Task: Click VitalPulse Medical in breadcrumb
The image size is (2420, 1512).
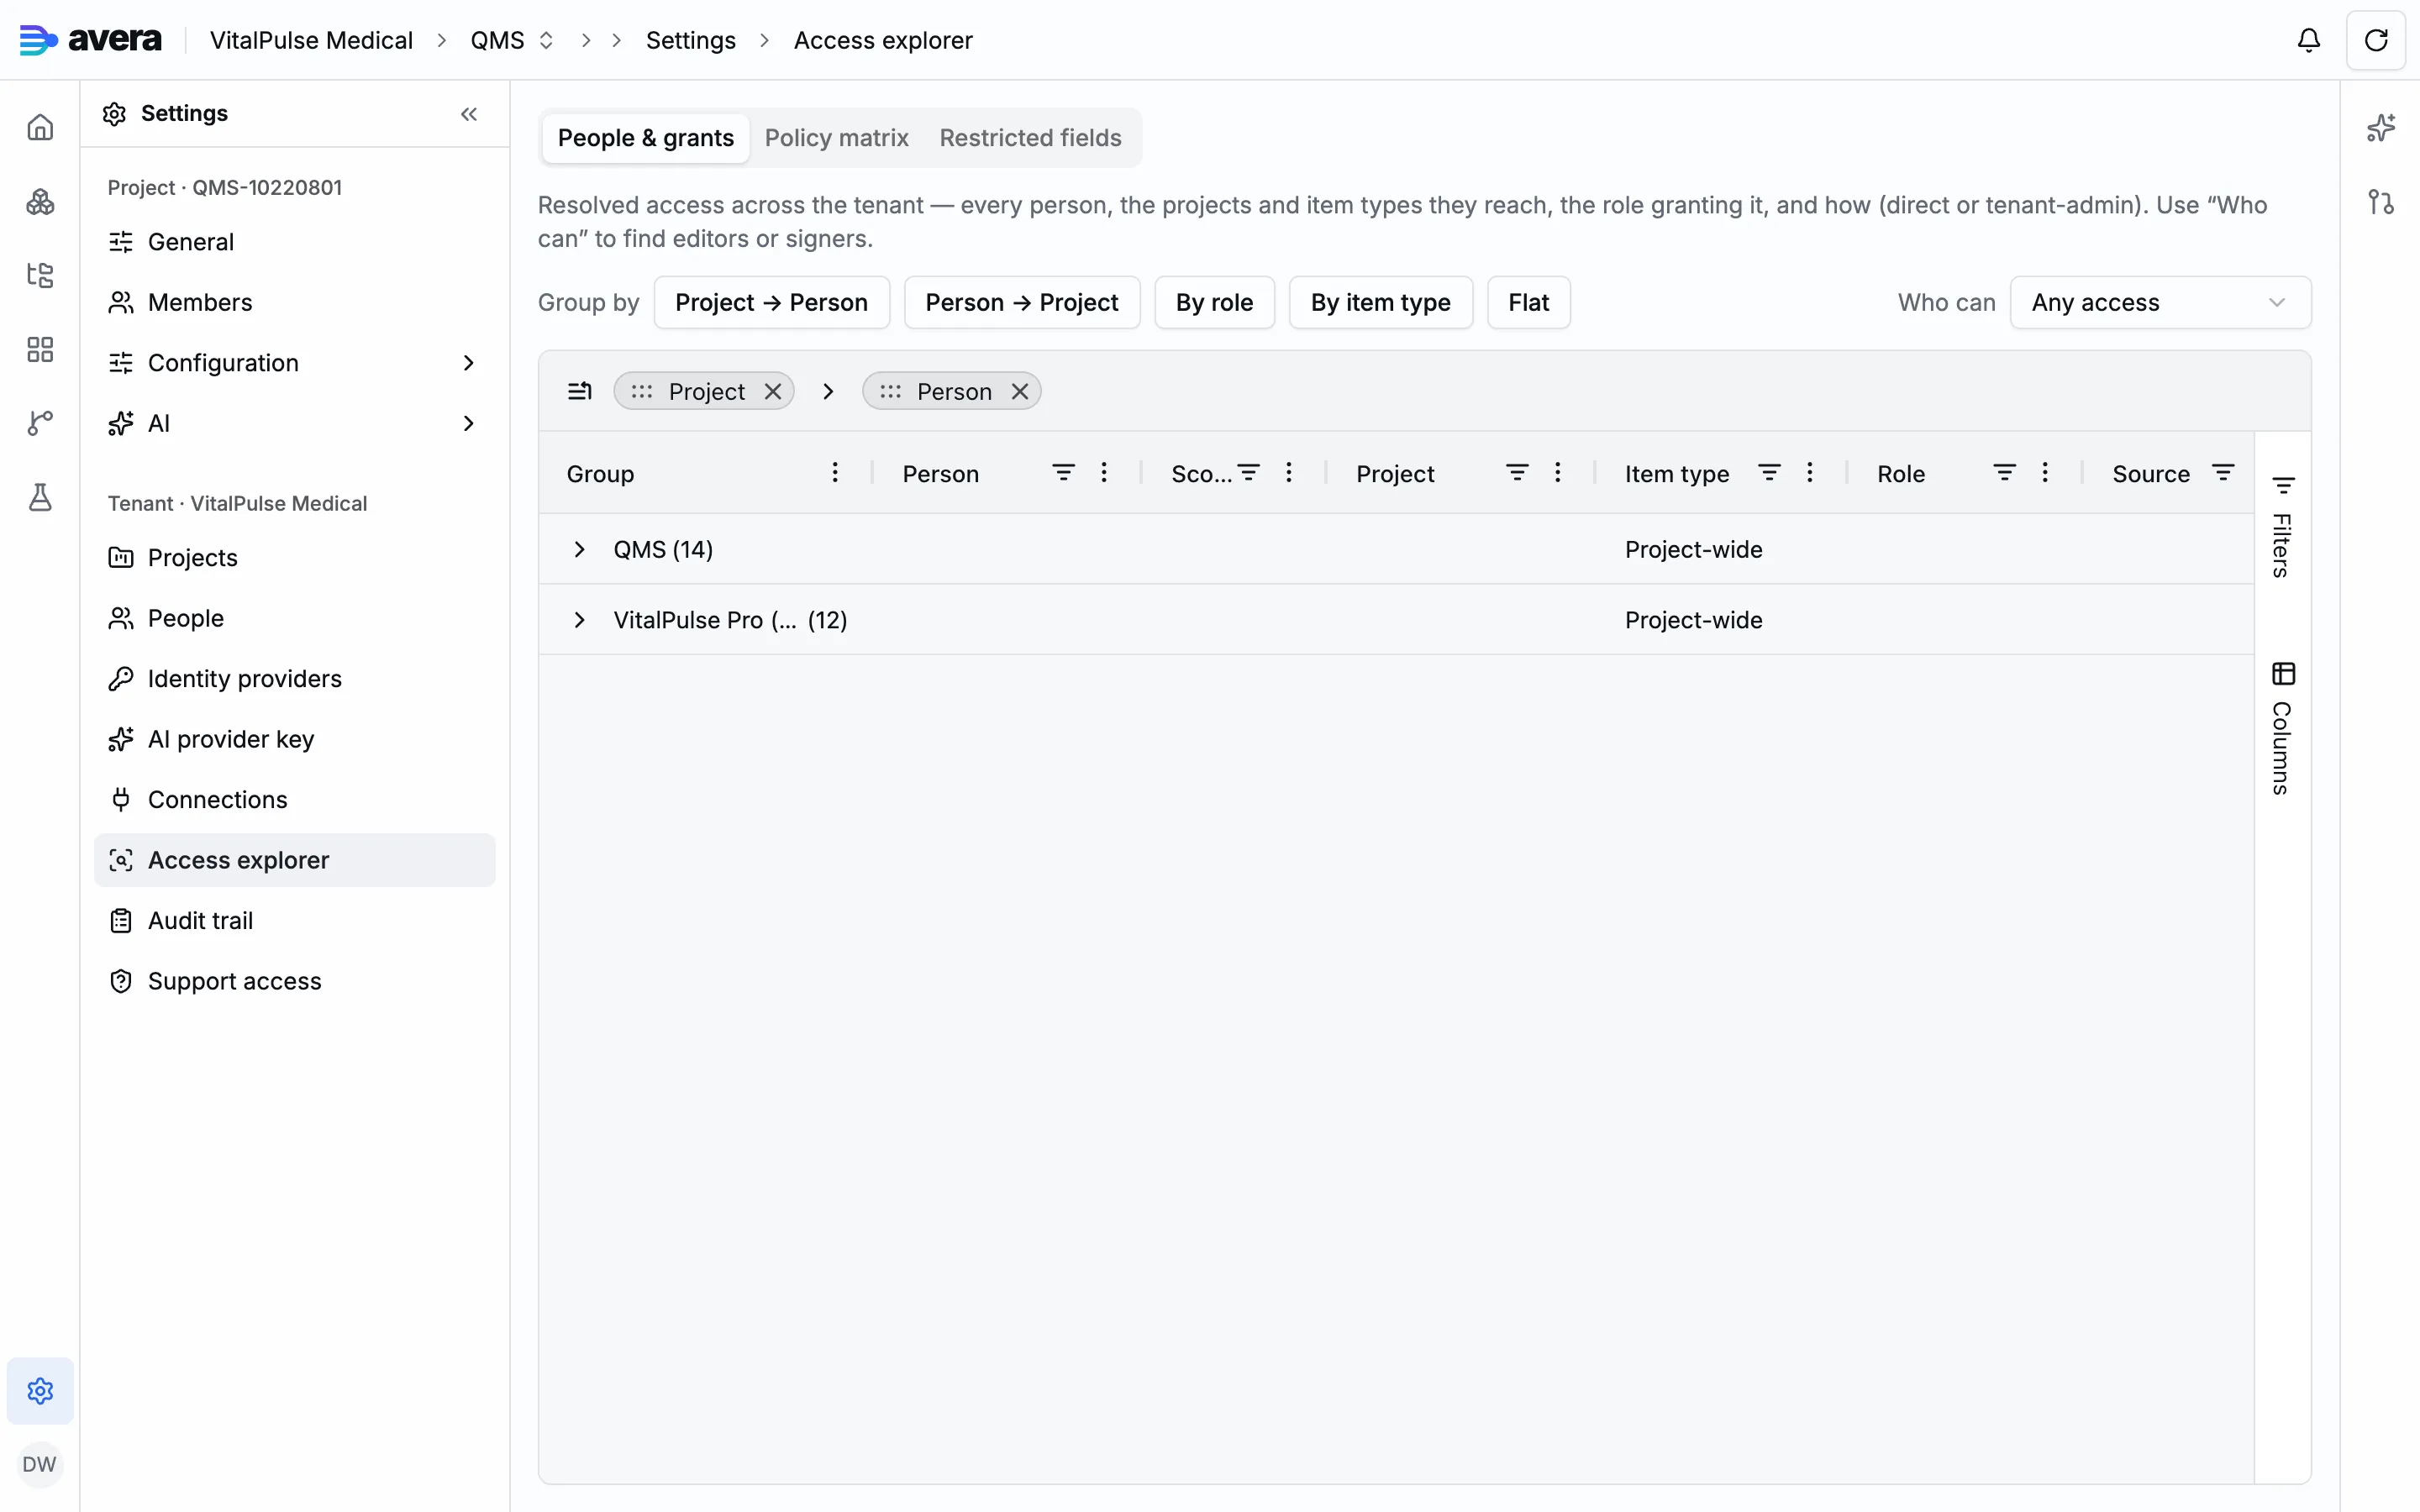Action: tap(311, 40)
